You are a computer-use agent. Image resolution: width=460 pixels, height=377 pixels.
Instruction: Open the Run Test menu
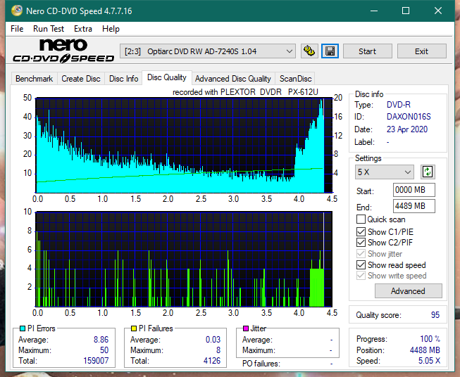(49, 29)
